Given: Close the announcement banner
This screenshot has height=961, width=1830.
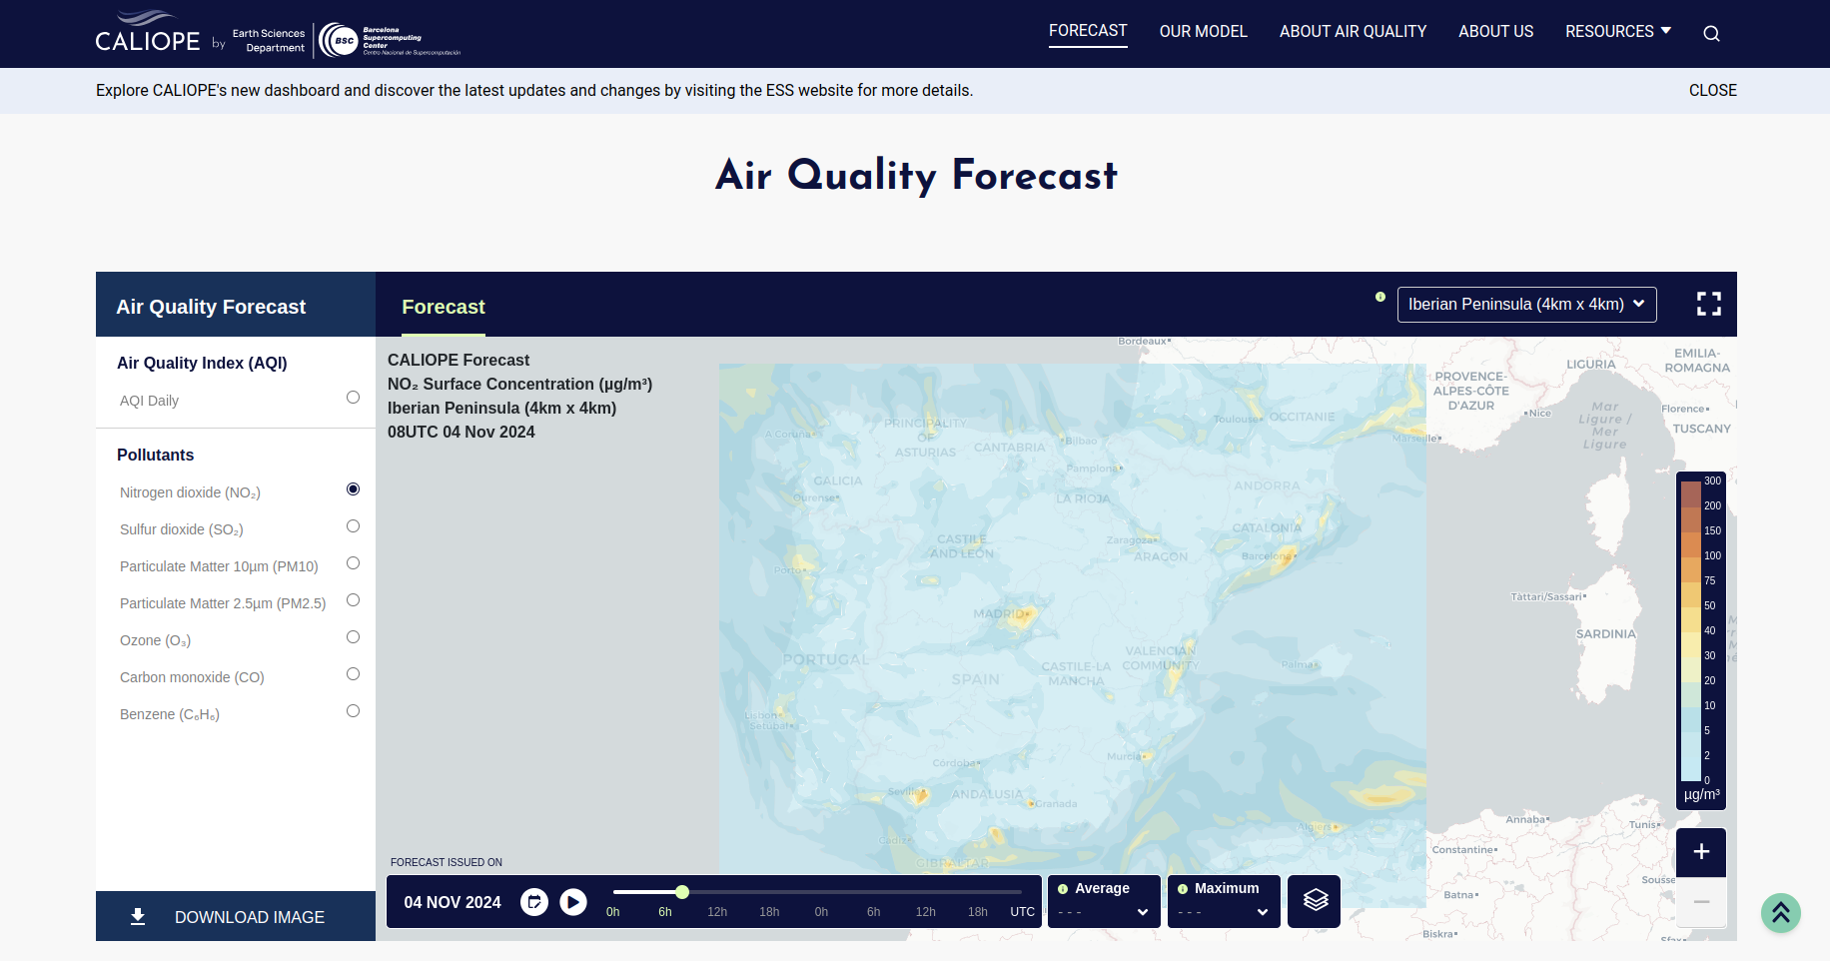Looking at the screenshot, I should (1712, 90).
